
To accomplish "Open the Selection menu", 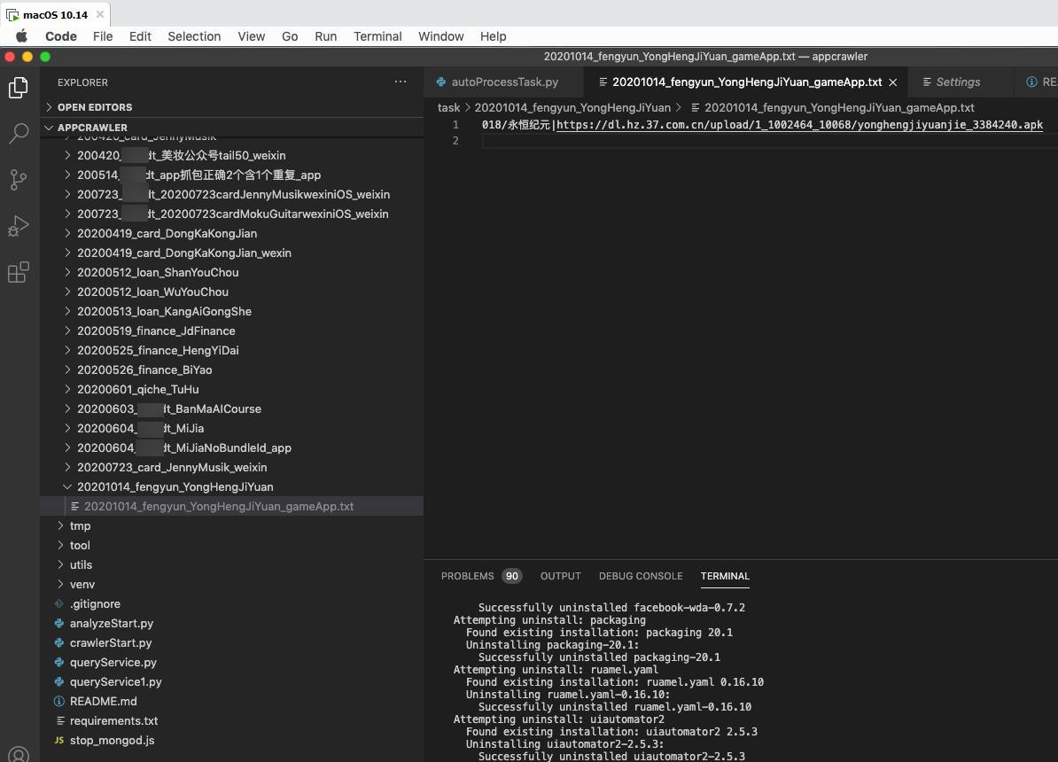I will (x=194, y=35).
